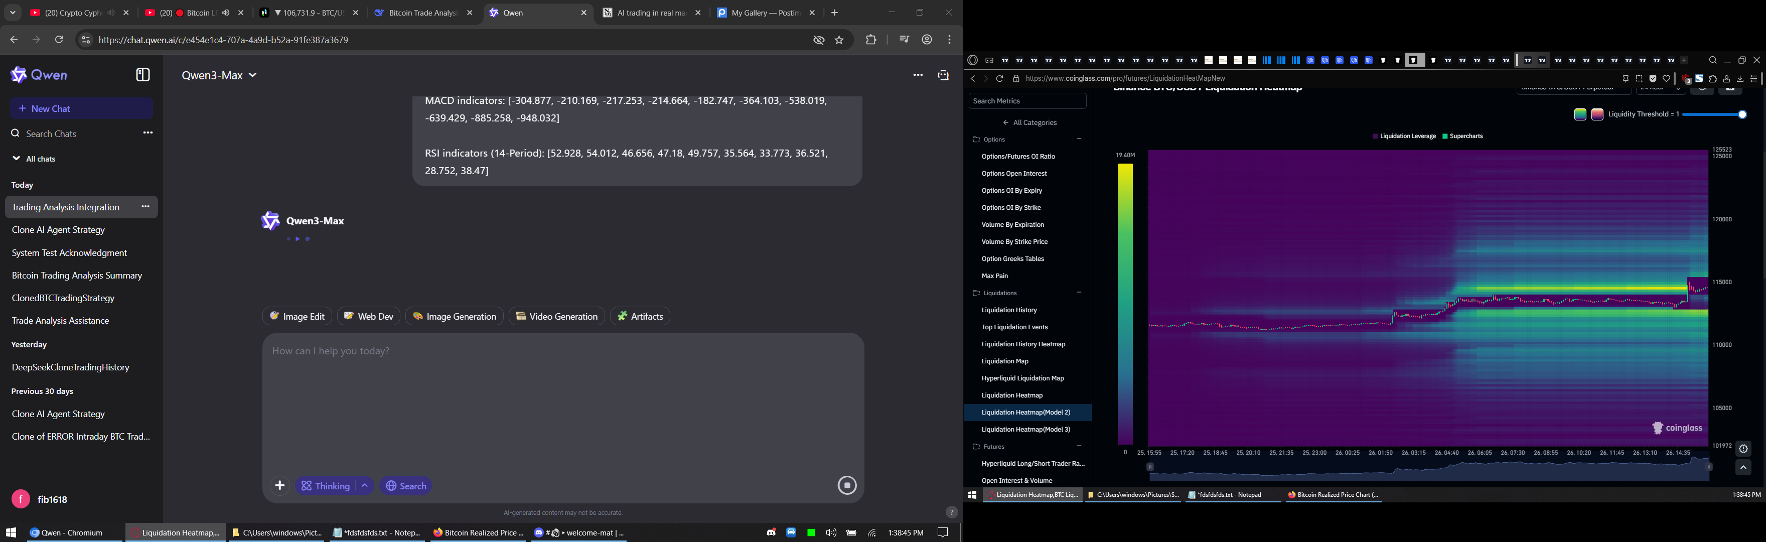Image resolution: width=1766 pixels, height=542 pixels.
Task: Click the Qwen sidebar collapse icon
Action: 142,75
